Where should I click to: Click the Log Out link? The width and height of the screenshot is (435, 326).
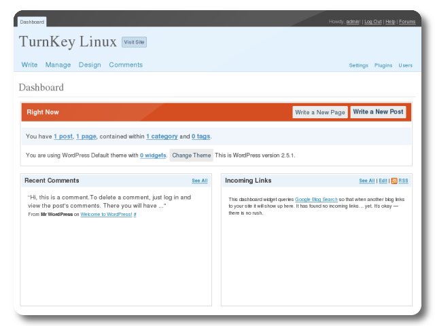pyautogui.click(x=372, y=22)
